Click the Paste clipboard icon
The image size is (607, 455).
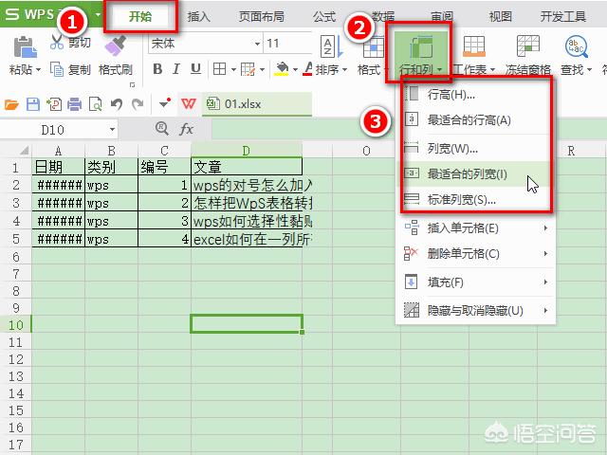click(25, 47)
